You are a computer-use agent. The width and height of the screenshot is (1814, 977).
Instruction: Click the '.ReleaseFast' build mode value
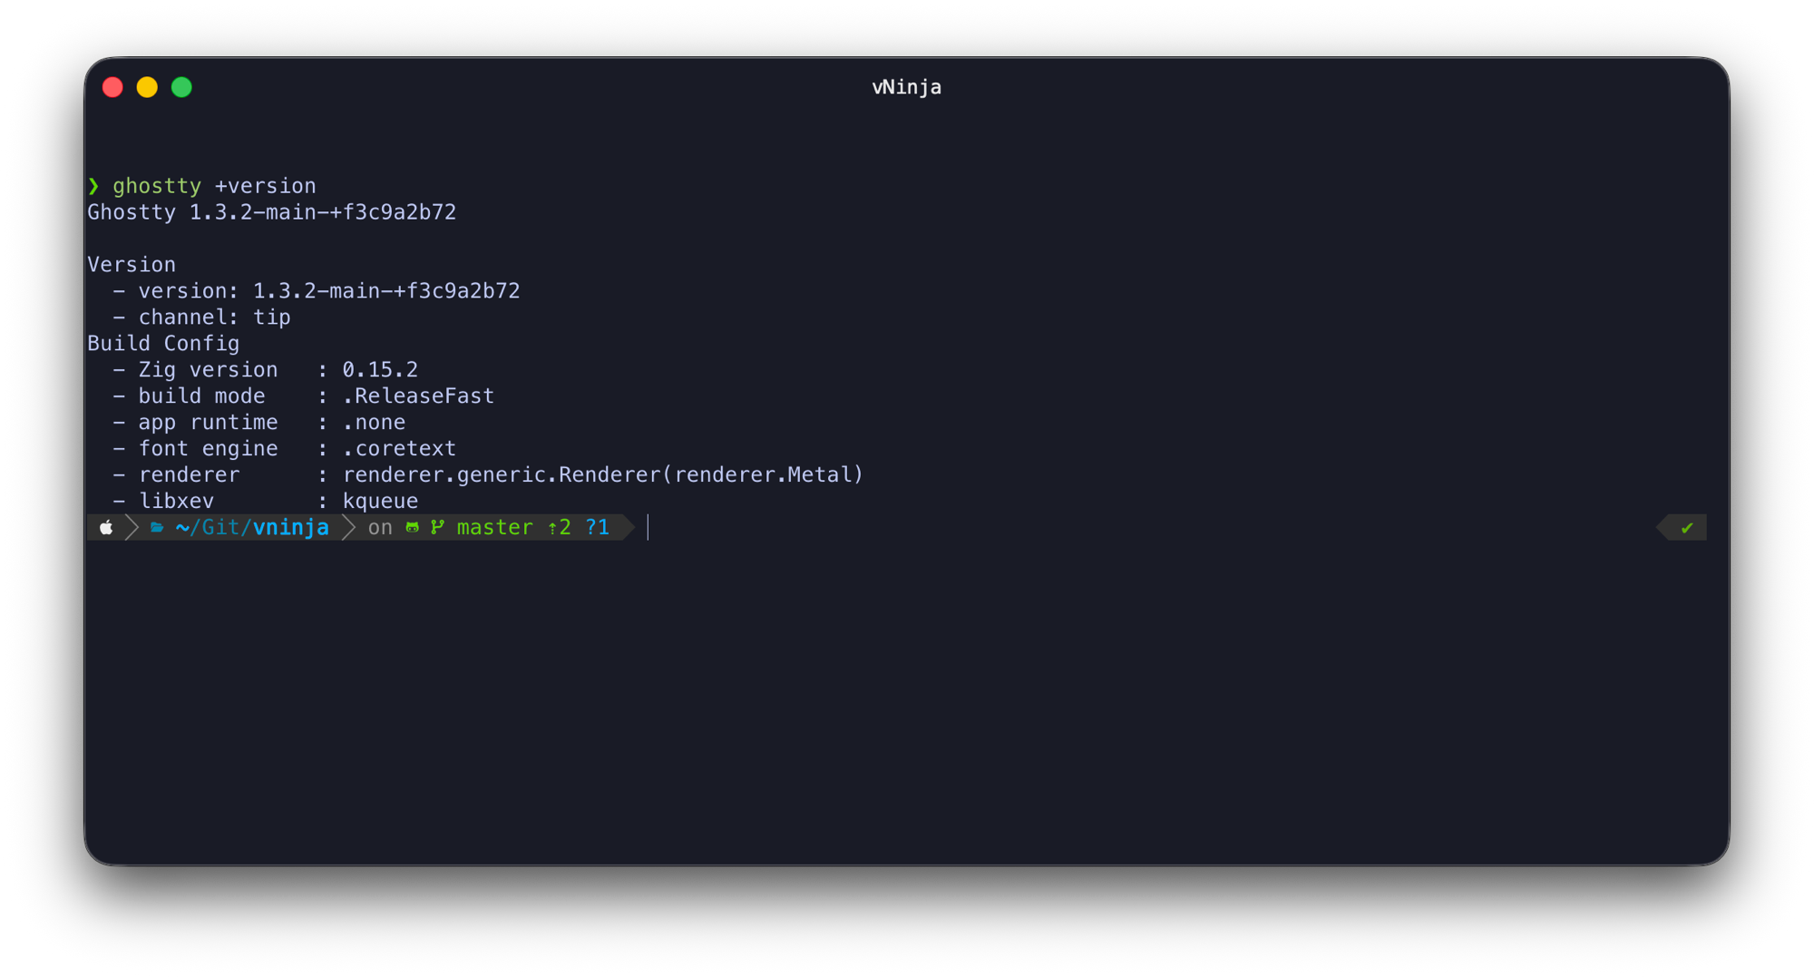418,396
